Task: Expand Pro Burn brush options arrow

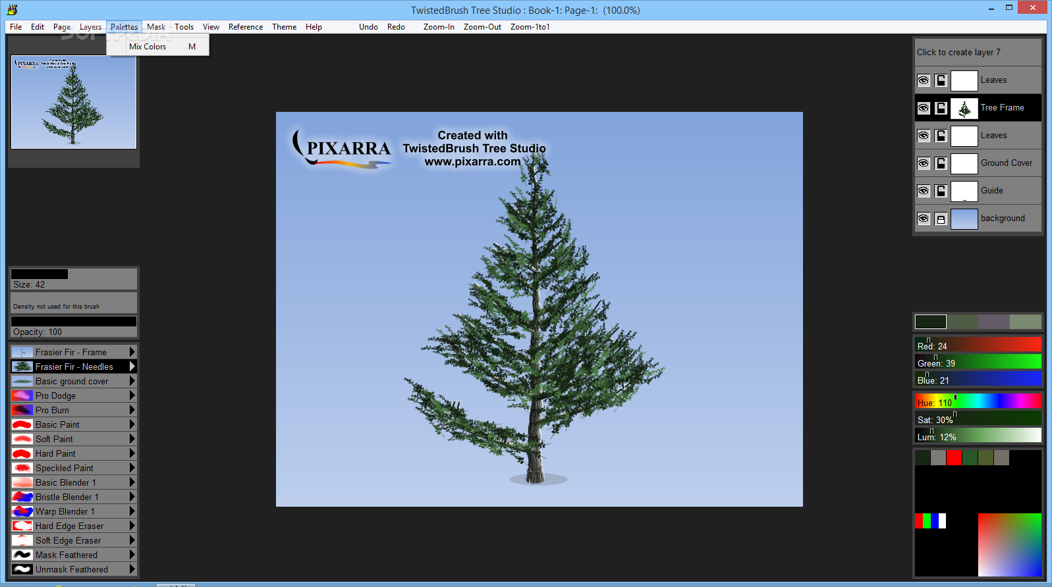Action: pos(132,410)
